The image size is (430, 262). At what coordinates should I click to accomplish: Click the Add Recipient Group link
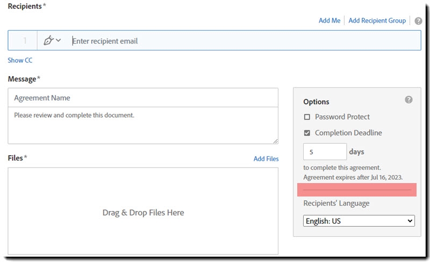(x=377, y=20)
